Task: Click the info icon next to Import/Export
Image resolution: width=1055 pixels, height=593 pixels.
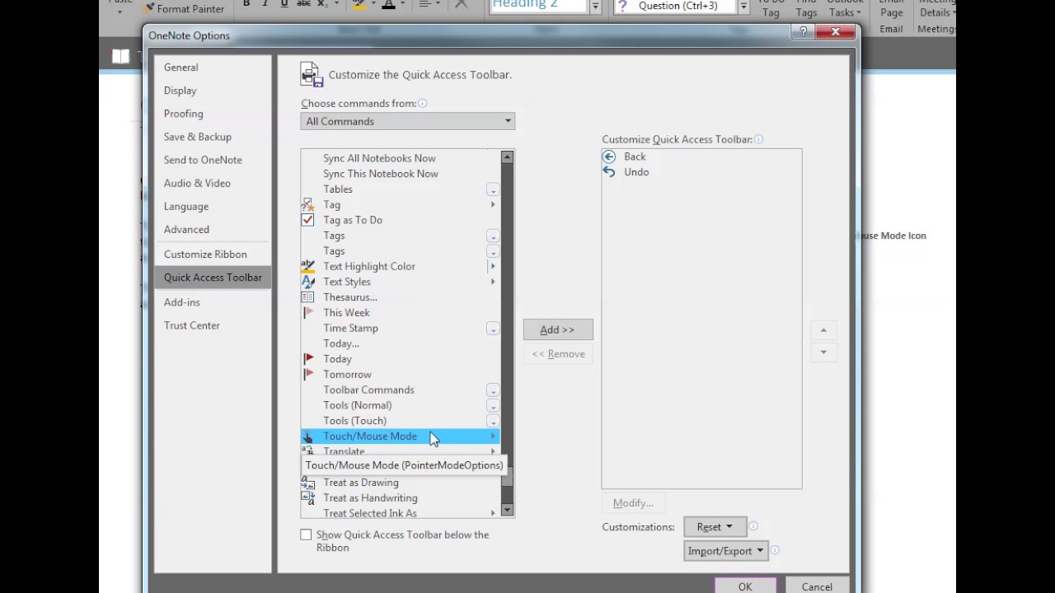Action: point(775,550)
